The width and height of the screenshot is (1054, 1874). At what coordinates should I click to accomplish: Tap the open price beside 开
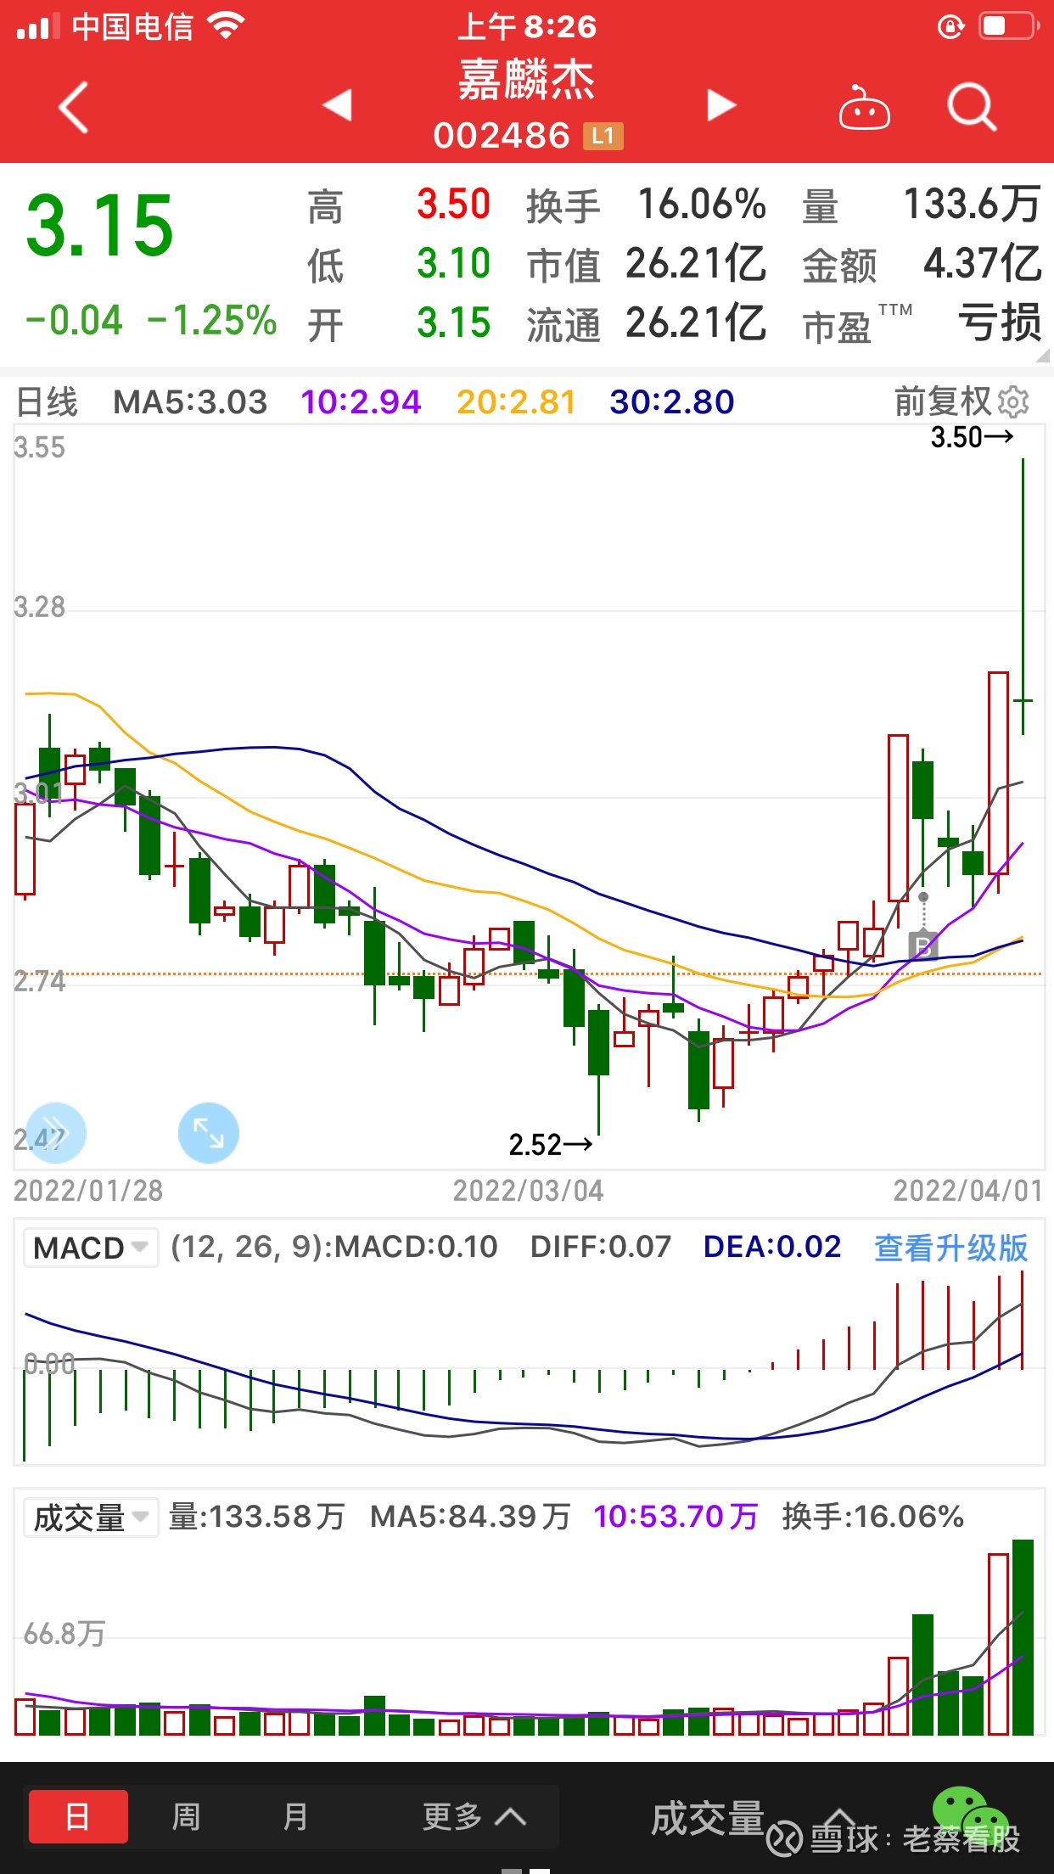[x=453, y=323]
